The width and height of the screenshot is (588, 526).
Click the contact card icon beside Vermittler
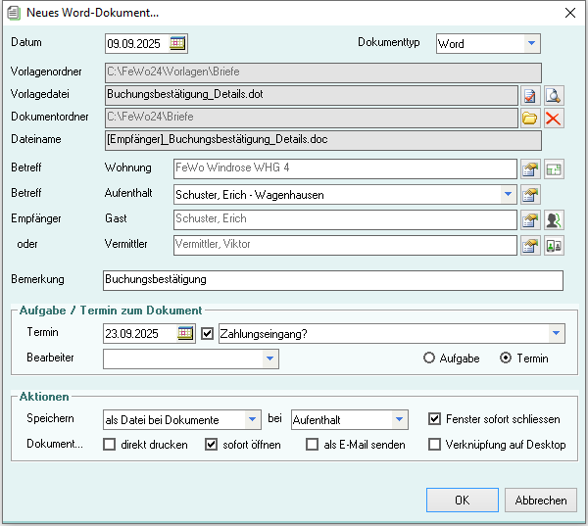(x=554, y=245)
